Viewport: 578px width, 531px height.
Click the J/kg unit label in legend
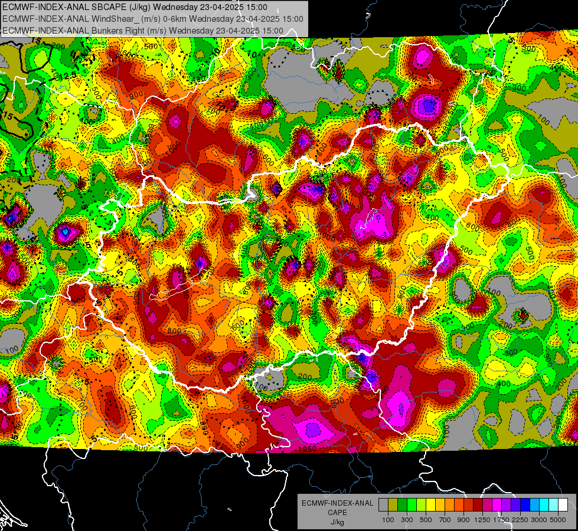337,523
